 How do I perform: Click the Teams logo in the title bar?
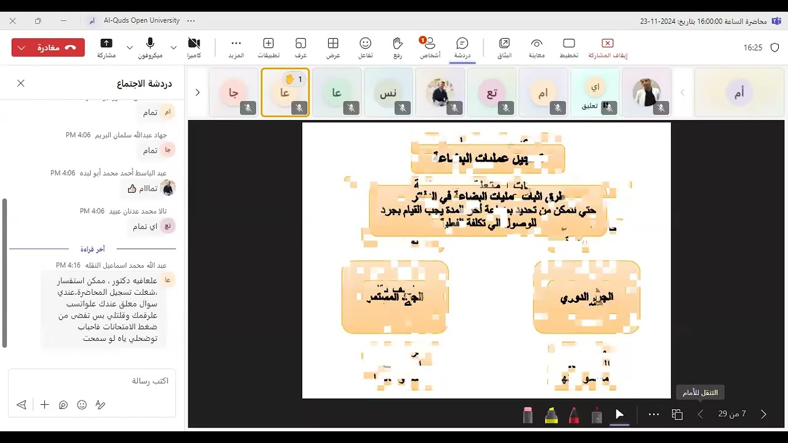click(776, 21)
